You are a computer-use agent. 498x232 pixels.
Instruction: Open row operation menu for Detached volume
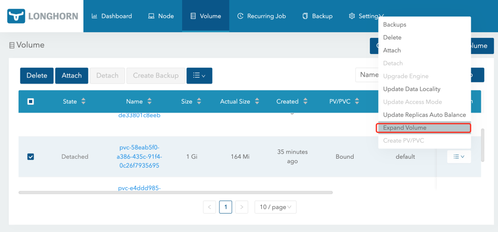click(459, 157)
